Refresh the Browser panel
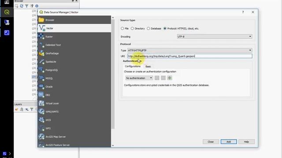Screen dimensions: 282x158 pyautogui.click(x=22, y=6)
